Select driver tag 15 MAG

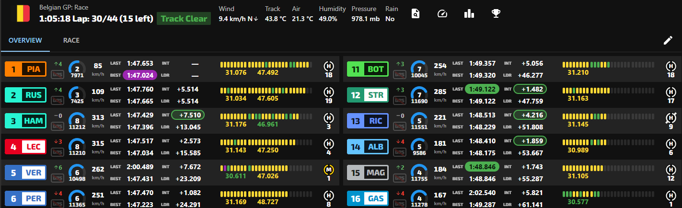click(368, 173)
